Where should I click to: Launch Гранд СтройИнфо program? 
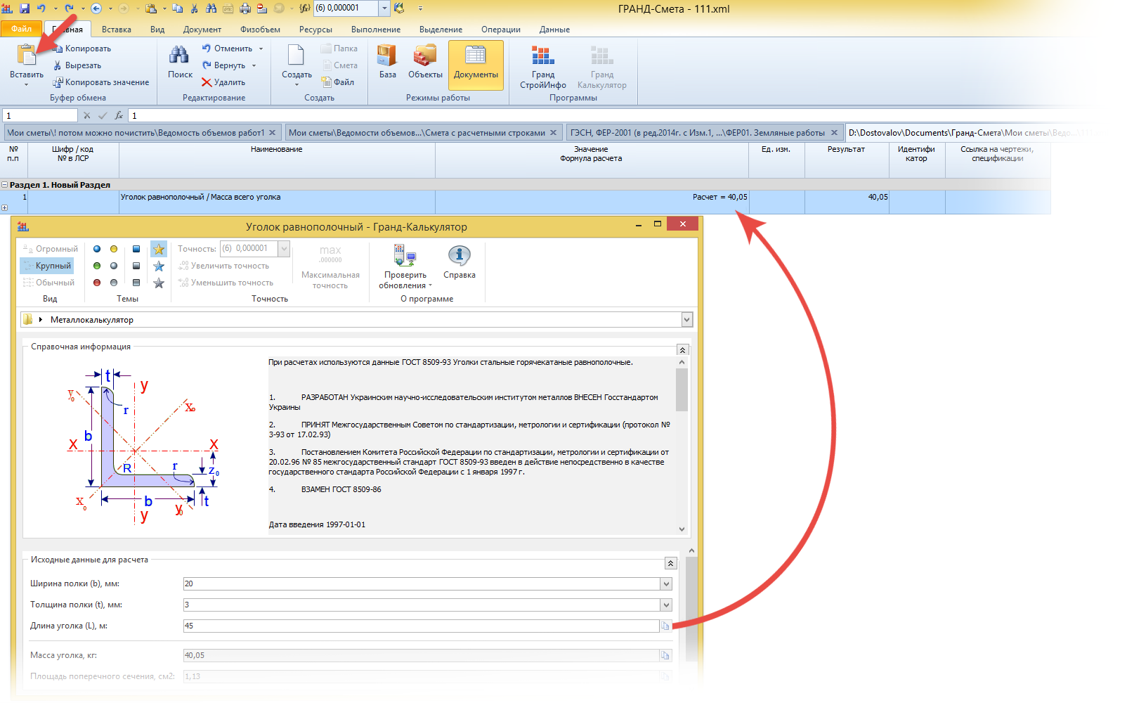click(x=543, y=67)
